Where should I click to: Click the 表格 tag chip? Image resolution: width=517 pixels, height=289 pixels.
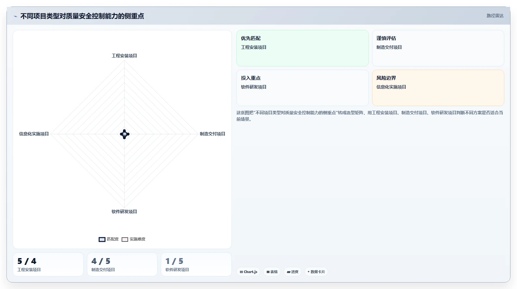(272, 272)
